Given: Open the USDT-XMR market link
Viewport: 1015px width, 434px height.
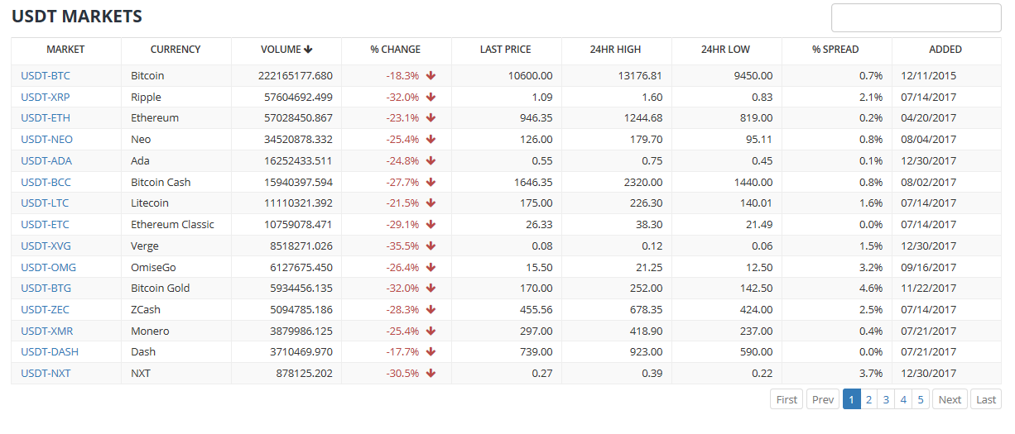Looking at the screenshot, I should pyautogui.click(x=47, y=331).
